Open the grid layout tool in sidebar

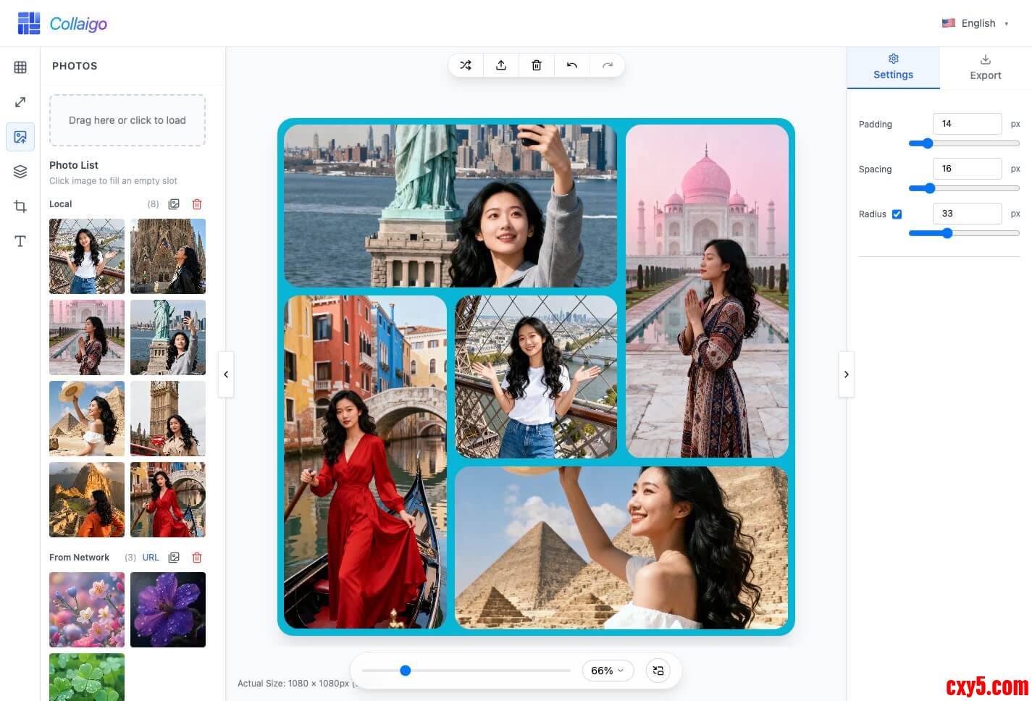[20, 67]
